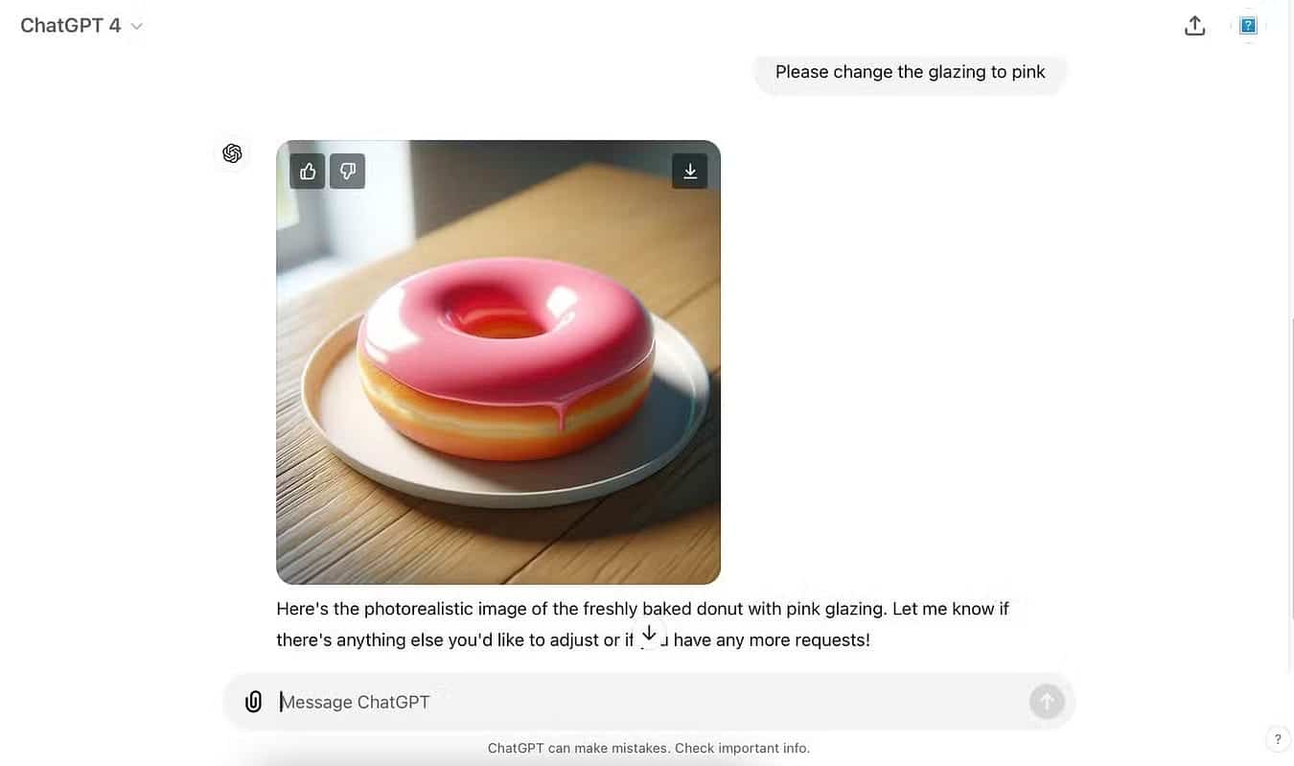Click the response text about pink glazing
This screenshot has width=1294, height=766.
point(642,624)
